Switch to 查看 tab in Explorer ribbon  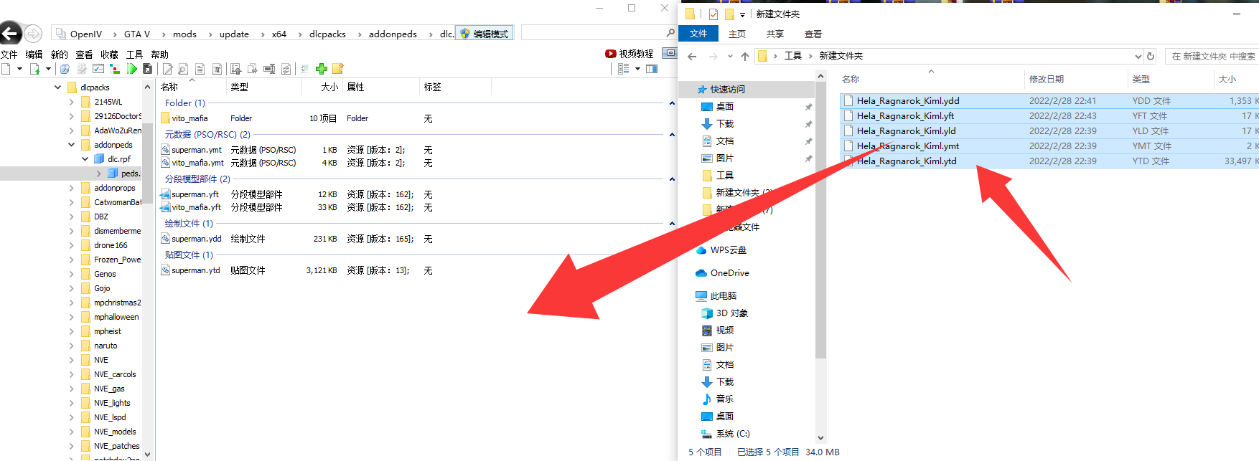point(813,34)
